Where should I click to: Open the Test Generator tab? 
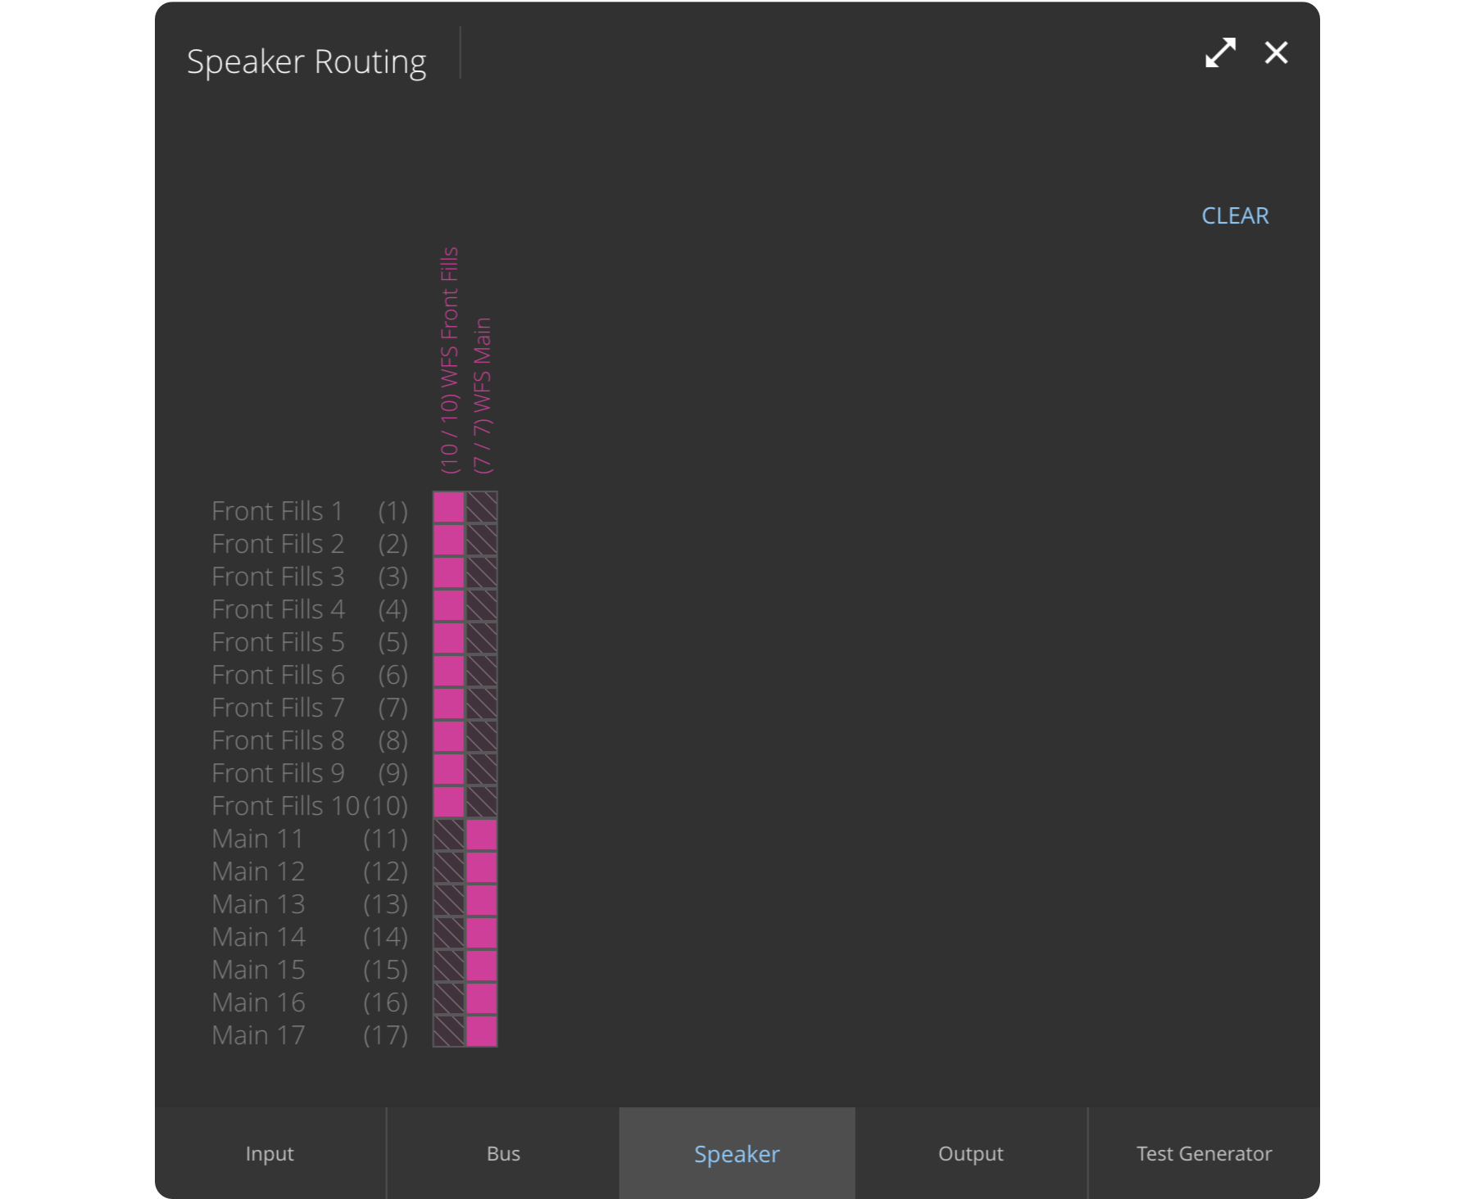1204,1153
